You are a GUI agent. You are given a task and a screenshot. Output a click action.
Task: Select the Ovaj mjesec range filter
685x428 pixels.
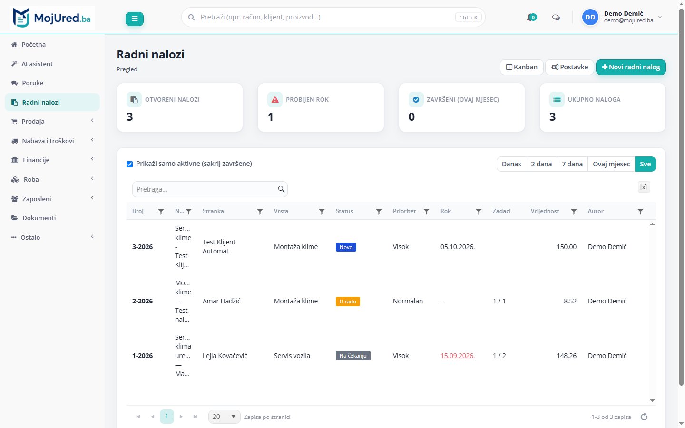pyautogui.click(x=611, y=164)
